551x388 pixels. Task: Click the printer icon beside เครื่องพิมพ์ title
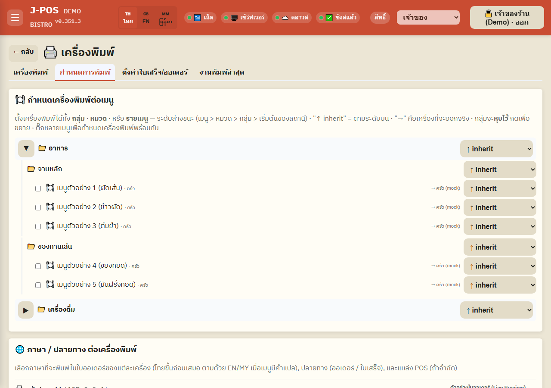(x=50, y=53)
